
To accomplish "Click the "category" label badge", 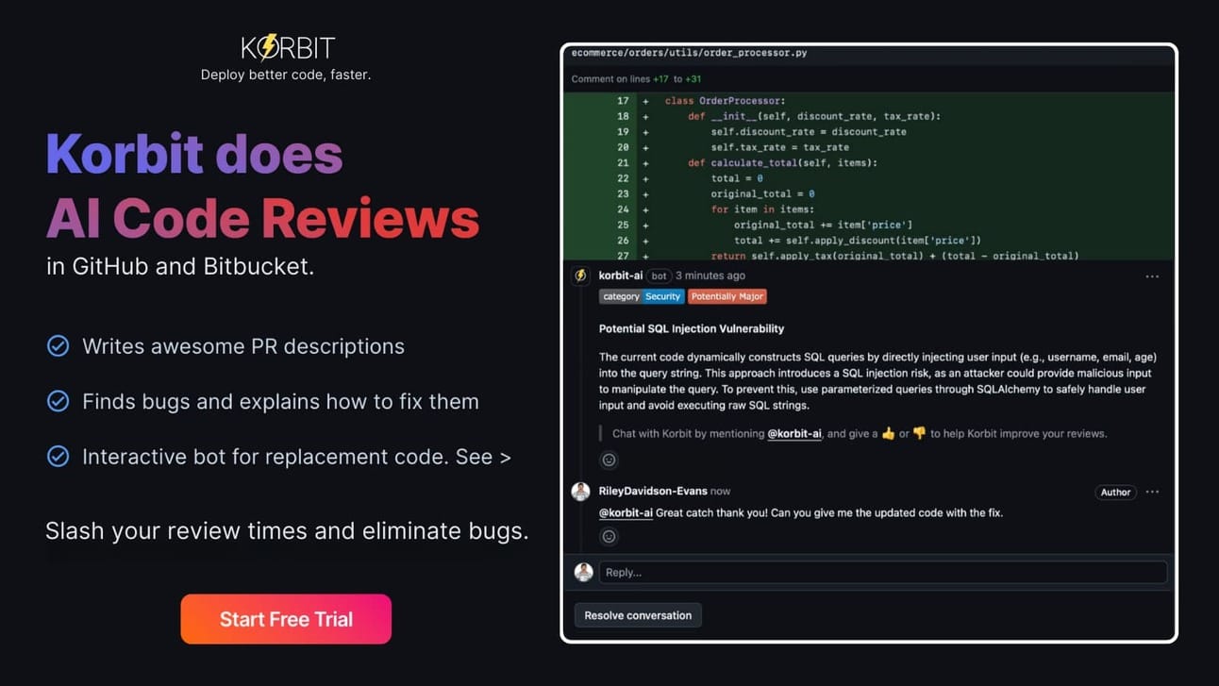I will [621, 296].
